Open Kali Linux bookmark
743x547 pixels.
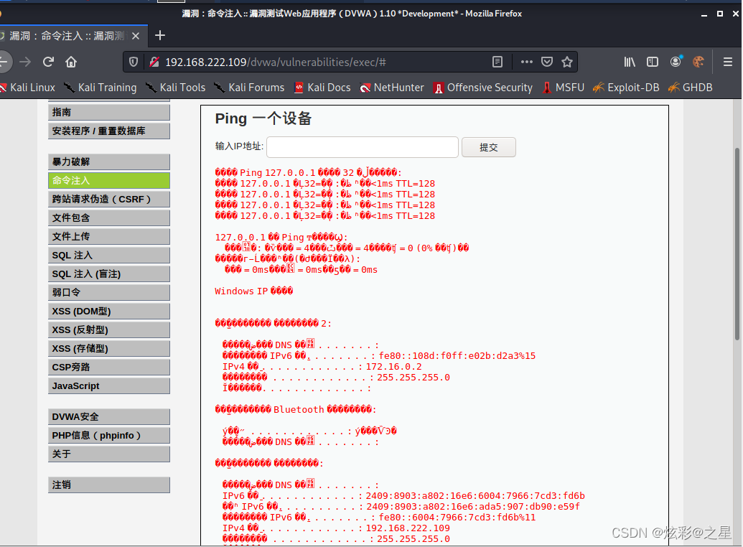[27, 88]
